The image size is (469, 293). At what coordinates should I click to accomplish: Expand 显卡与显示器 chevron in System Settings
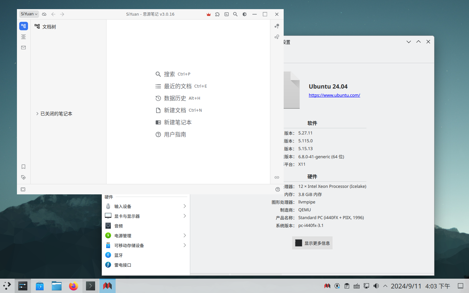point(184,216)
